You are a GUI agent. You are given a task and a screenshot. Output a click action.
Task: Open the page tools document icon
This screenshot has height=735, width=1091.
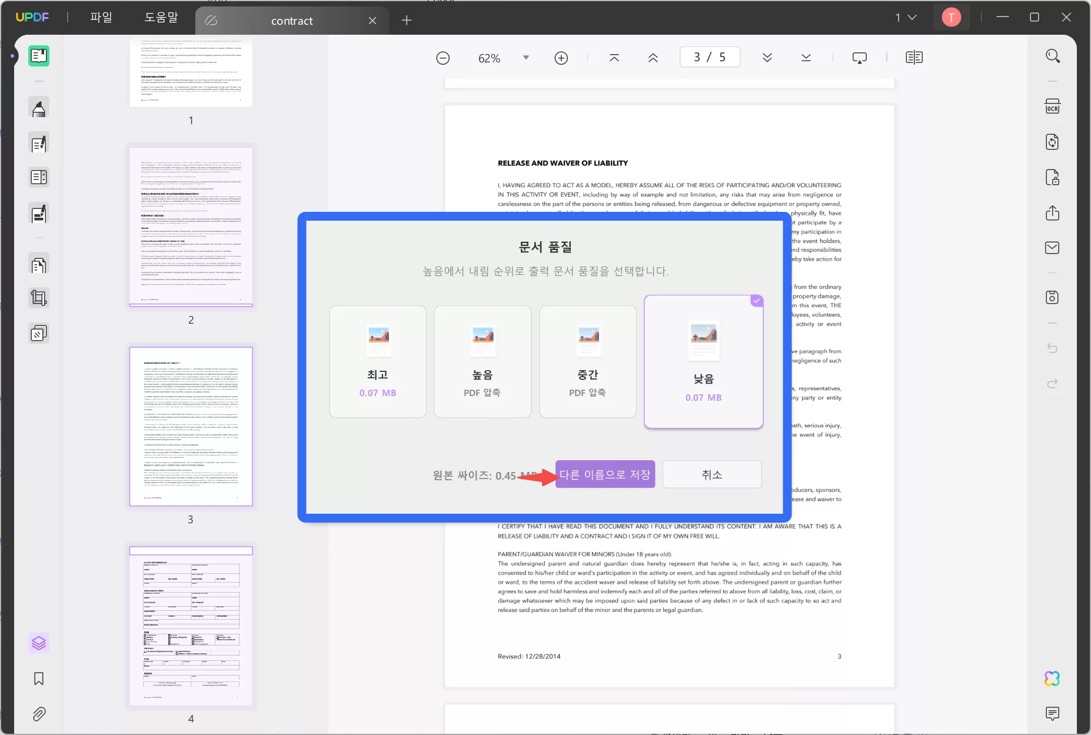click(x=39, y=265)
